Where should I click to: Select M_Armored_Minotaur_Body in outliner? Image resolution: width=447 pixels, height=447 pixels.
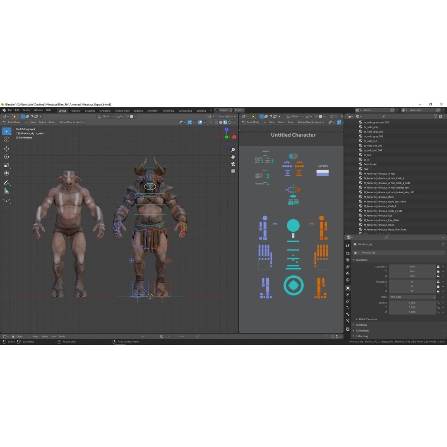pos(379,197)
